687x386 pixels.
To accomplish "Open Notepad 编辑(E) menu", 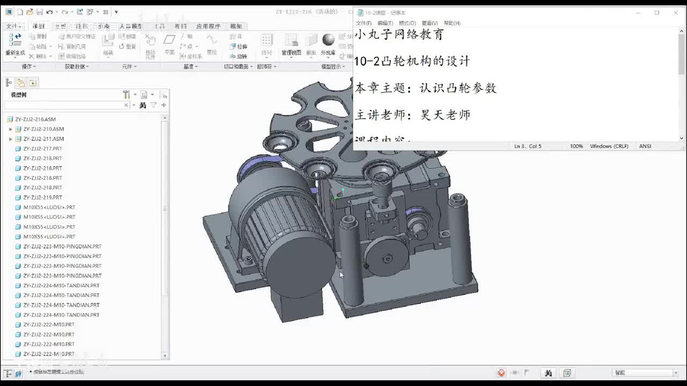I will click(385, 23).
